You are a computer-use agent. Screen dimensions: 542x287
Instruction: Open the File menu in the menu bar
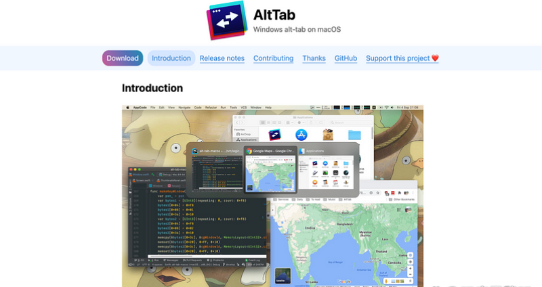(x=153, y=108)
